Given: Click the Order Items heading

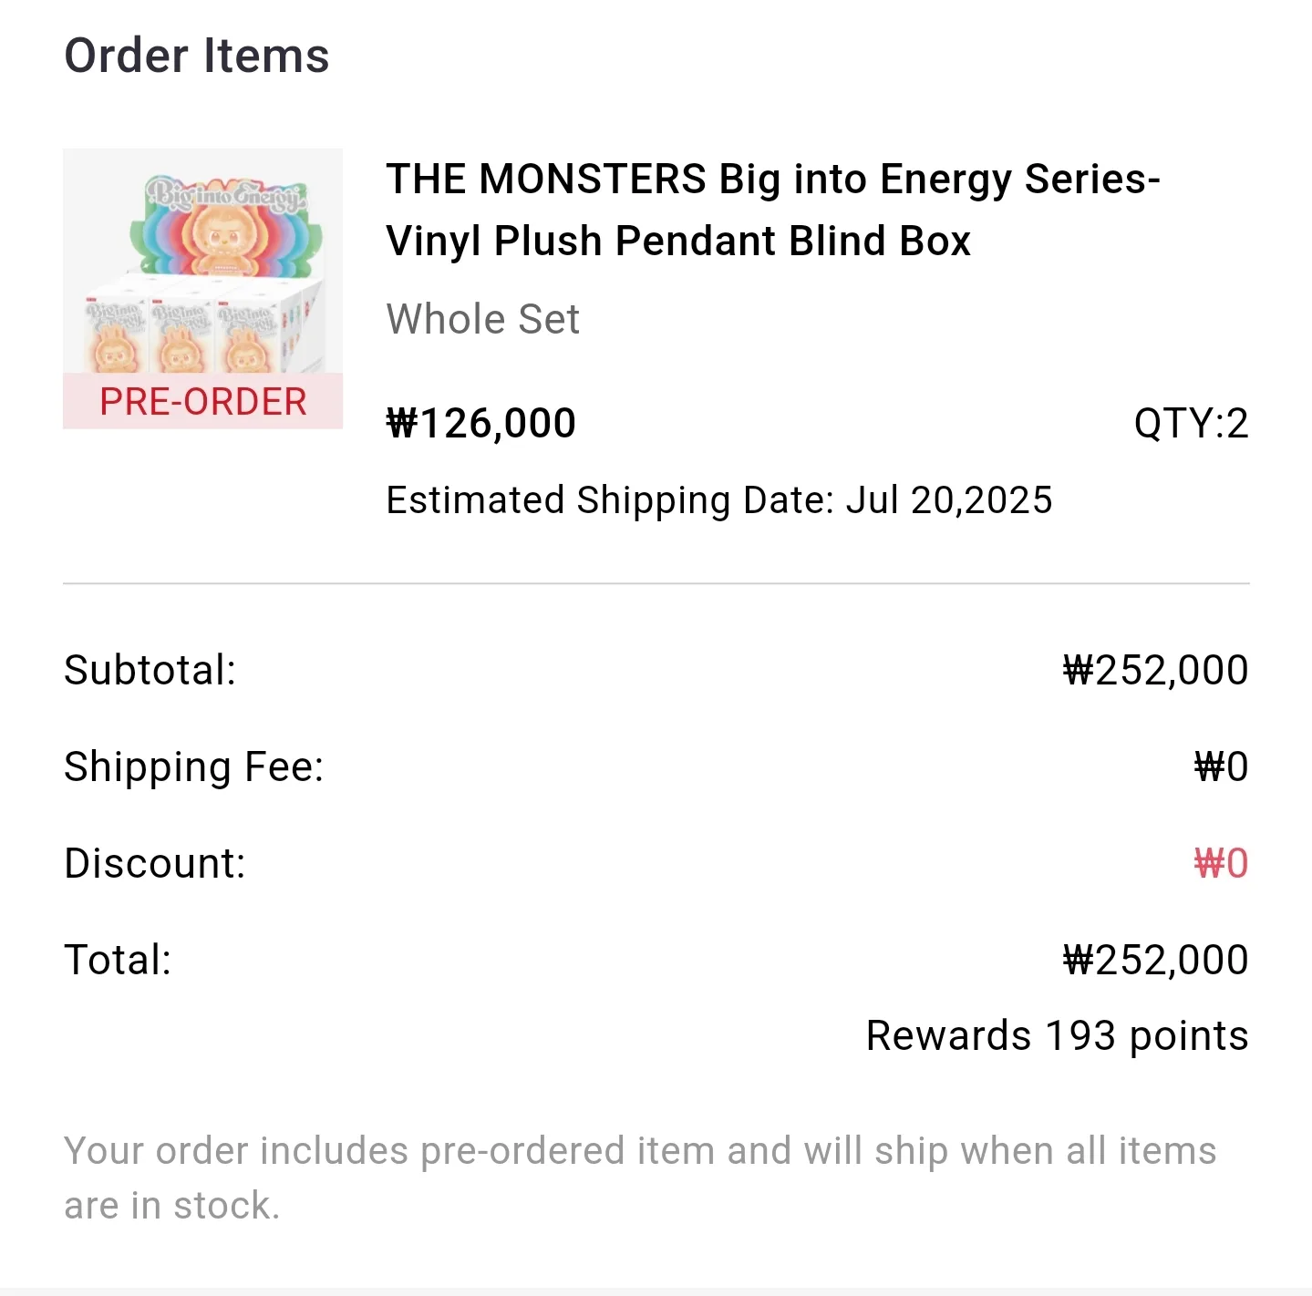Looking at the screenshot, I should click(197, 56).
